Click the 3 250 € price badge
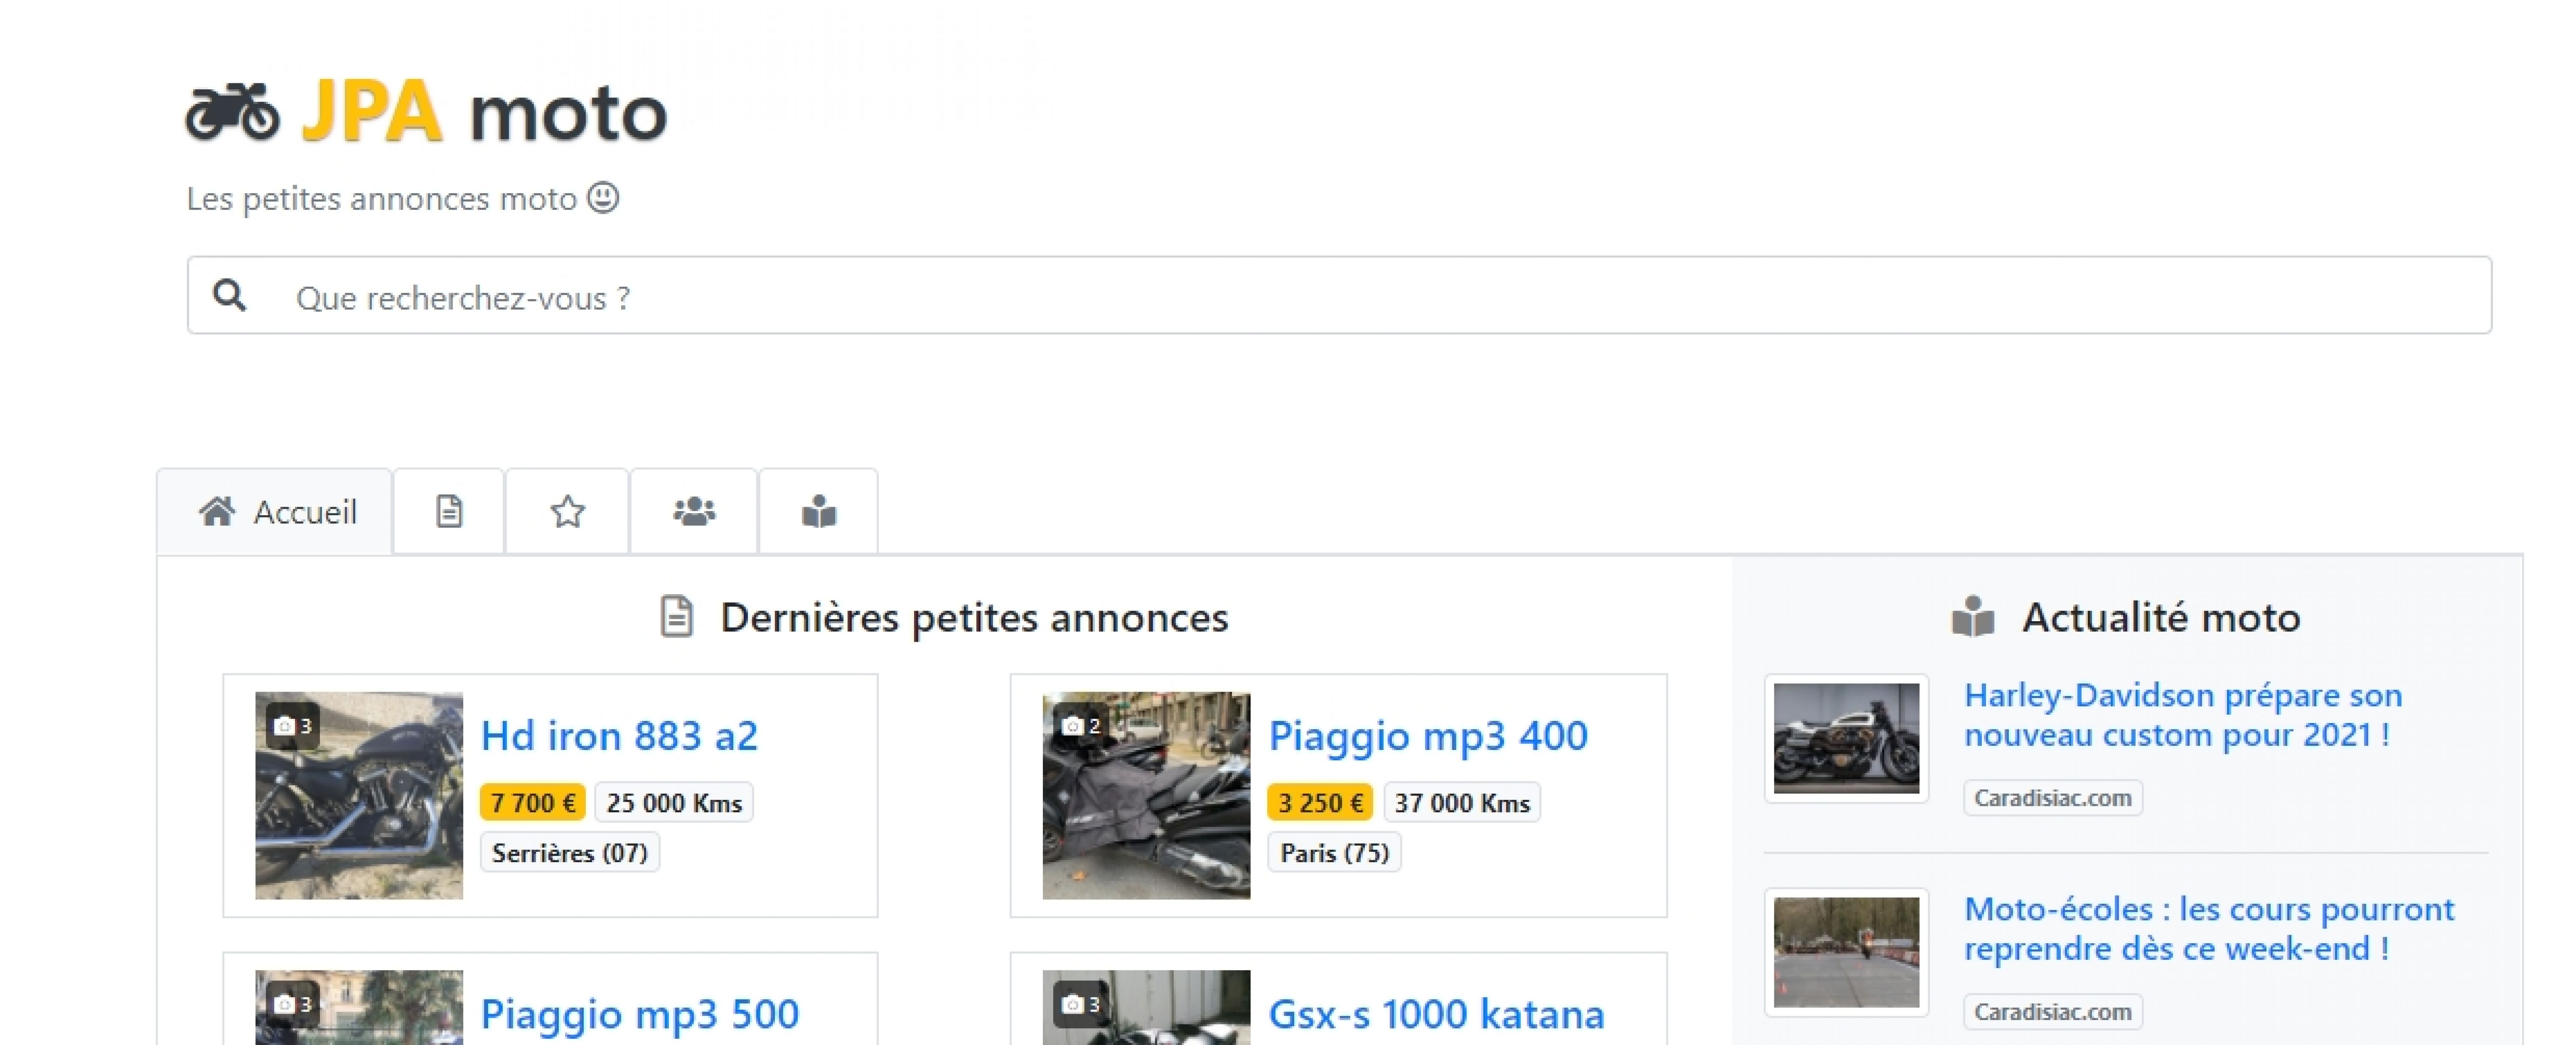 click(x=1320, y=803)
